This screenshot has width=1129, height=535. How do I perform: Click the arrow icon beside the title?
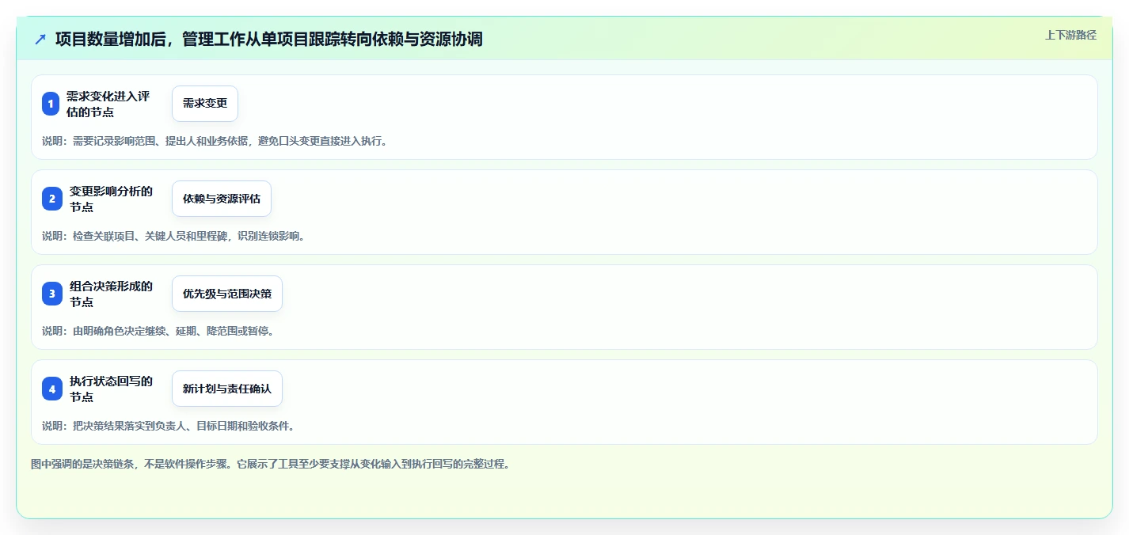(40, 40)
